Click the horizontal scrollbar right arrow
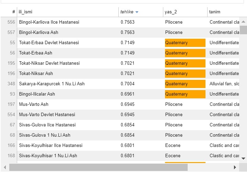The height and width of the screenshot is (174, 247). coord(235,167)
